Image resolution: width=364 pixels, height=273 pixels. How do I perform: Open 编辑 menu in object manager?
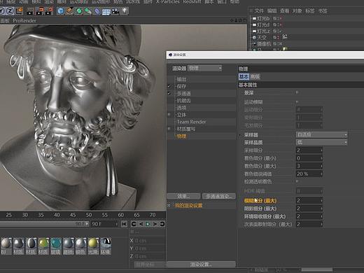pos(272,10)
